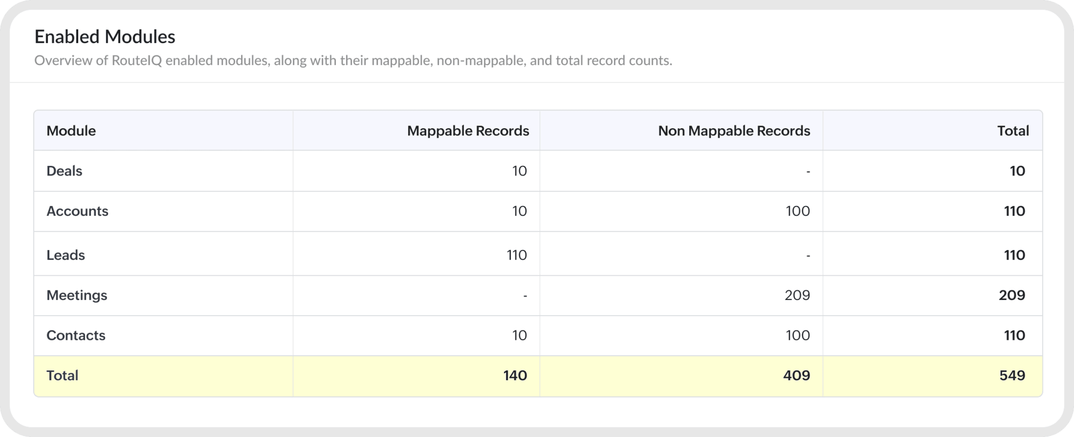Click the Module column header
The height and width of the screenshot is (437, 1074).
tap(71, 131)
